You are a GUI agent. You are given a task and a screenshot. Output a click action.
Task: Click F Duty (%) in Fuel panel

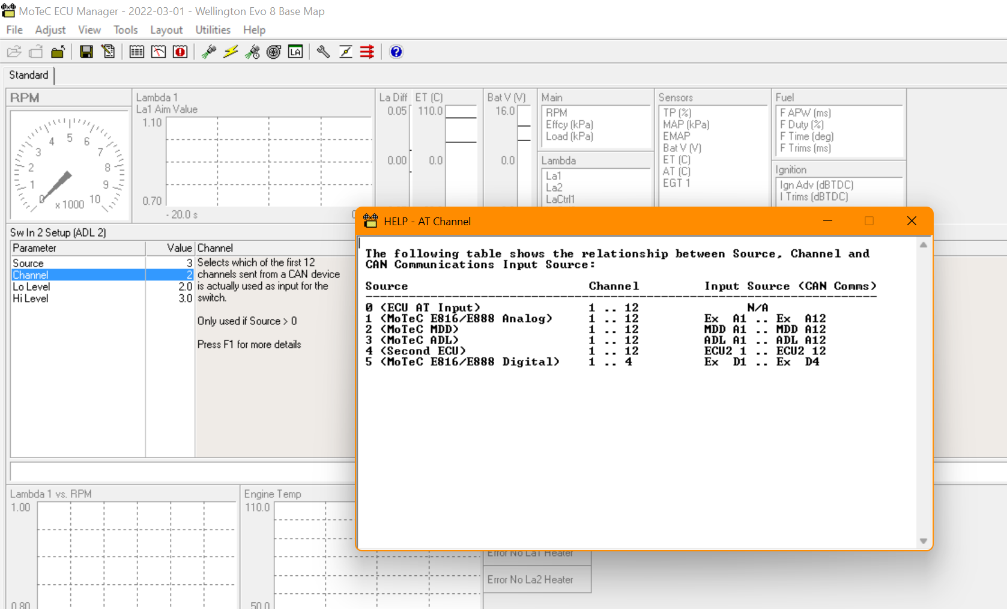click(802, 124)
